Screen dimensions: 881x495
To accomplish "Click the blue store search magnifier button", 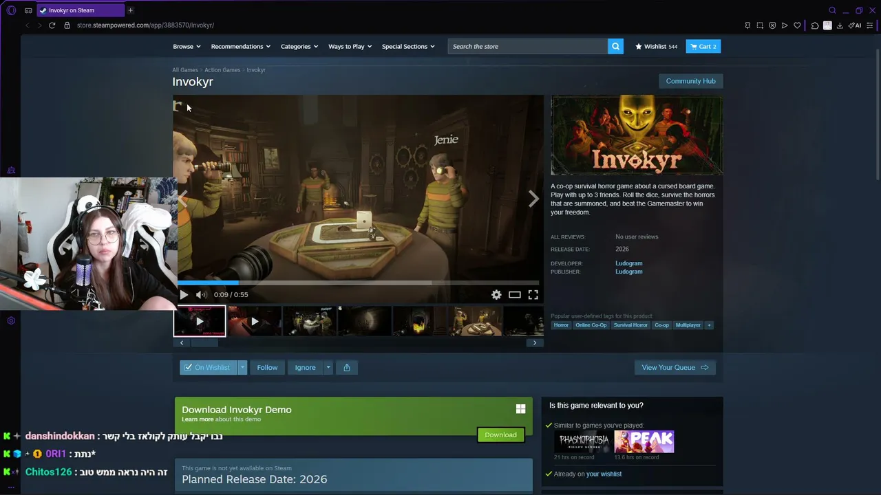I will pyautogui.click(x=615, y=46).
